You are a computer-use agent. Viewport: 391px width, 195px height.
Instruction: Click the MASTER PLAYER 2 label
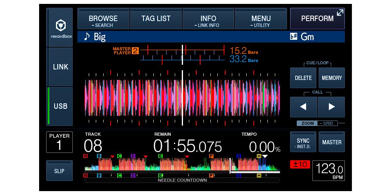pos(126,51)
